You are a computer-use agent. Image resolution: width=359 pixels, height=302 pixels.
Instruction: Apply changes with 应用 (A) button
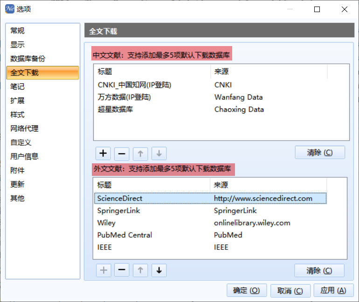333,290
